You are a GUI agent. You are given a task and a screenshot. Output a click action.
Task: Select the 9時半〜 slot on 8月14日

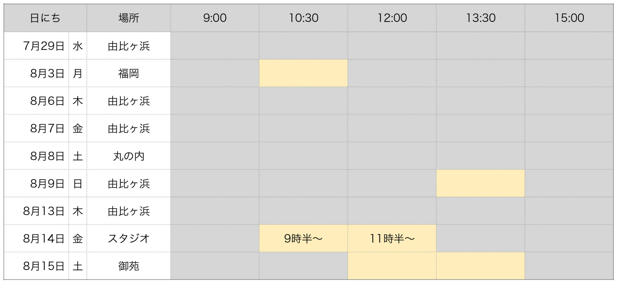(x=303, y=239)
